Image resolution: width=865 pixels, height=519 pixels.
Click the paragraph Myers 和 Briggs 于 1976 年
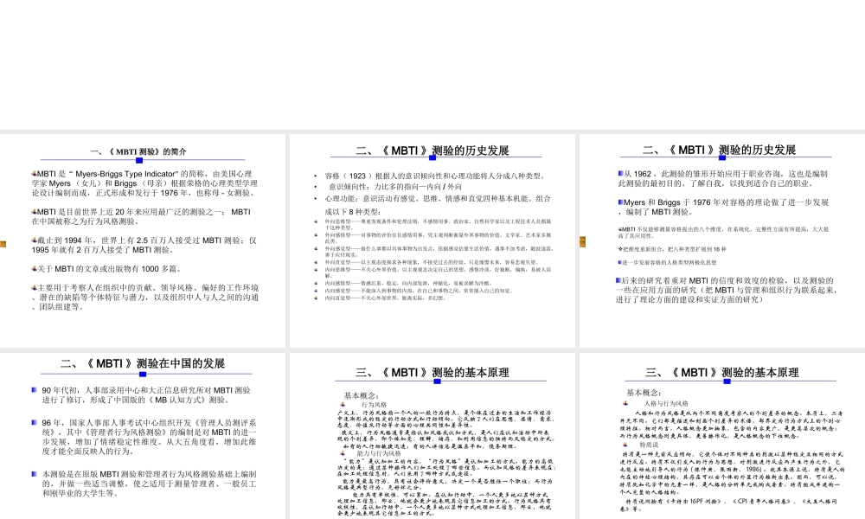[723, 207]
